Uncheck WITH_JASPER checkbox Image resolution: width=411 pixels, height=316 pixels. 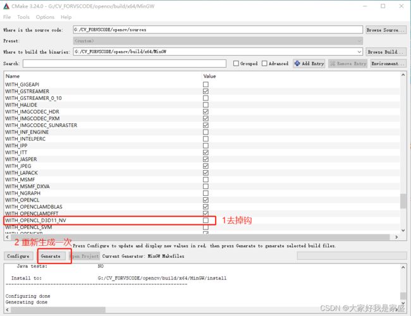205,159
